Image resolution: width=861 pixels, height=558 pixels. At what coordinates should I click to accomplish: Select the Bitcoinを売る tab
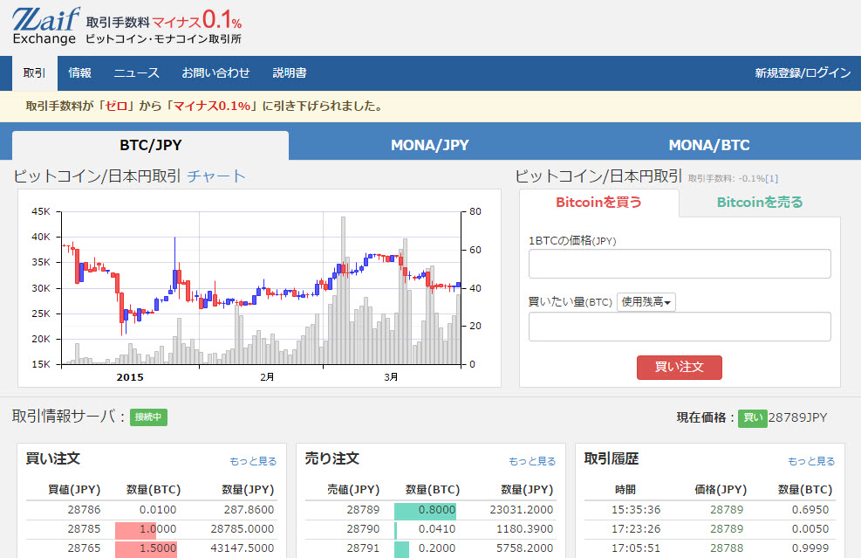[x=760, y=203]
